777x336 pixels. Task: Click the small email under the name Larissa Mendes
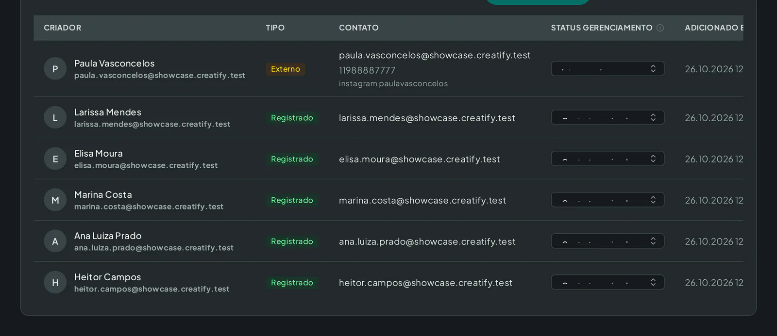152,124
